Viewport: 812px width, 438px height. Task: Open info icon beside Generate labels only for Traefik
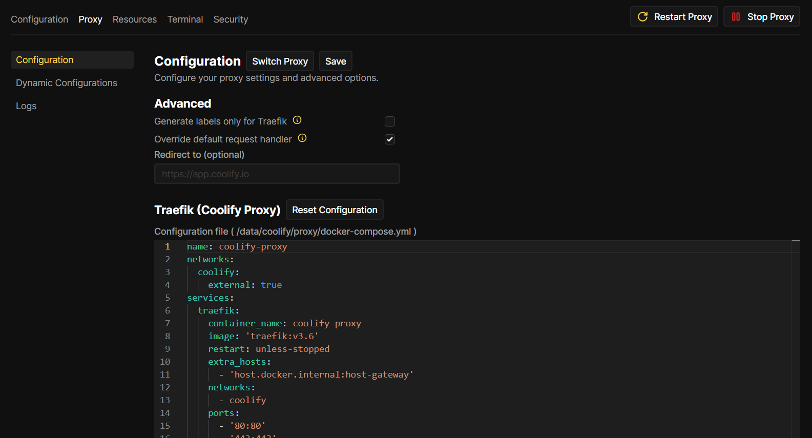(297, 120)
